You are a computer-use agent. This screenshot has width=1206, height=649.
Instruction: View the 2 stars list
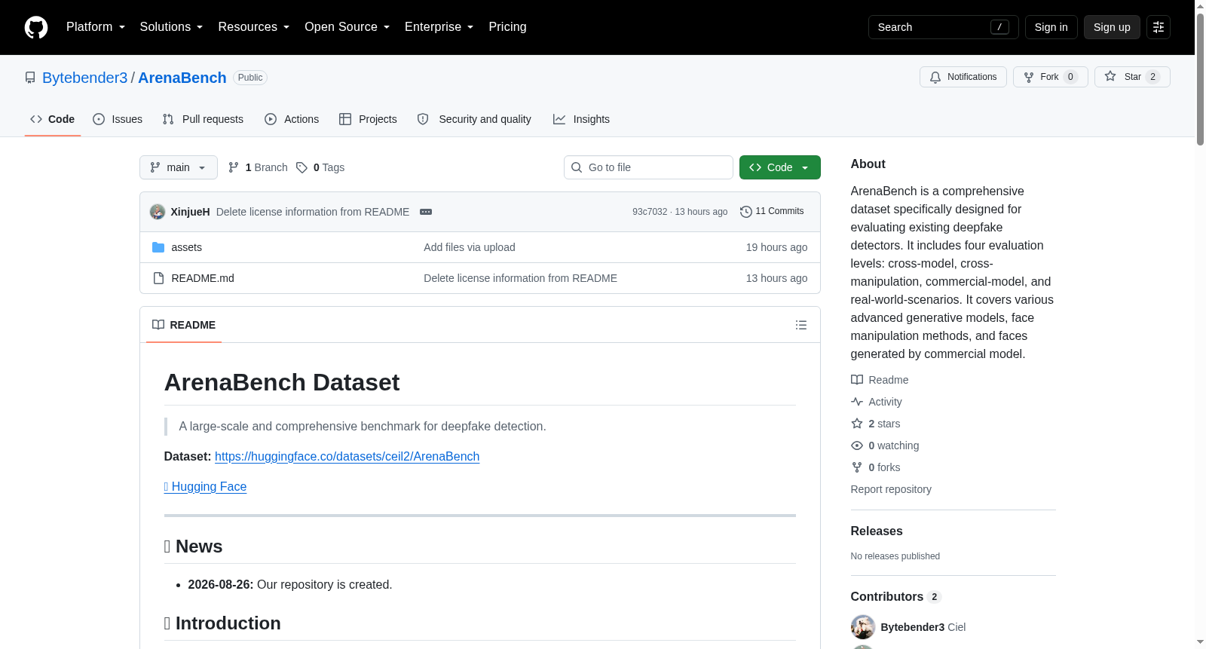(876, 424)
